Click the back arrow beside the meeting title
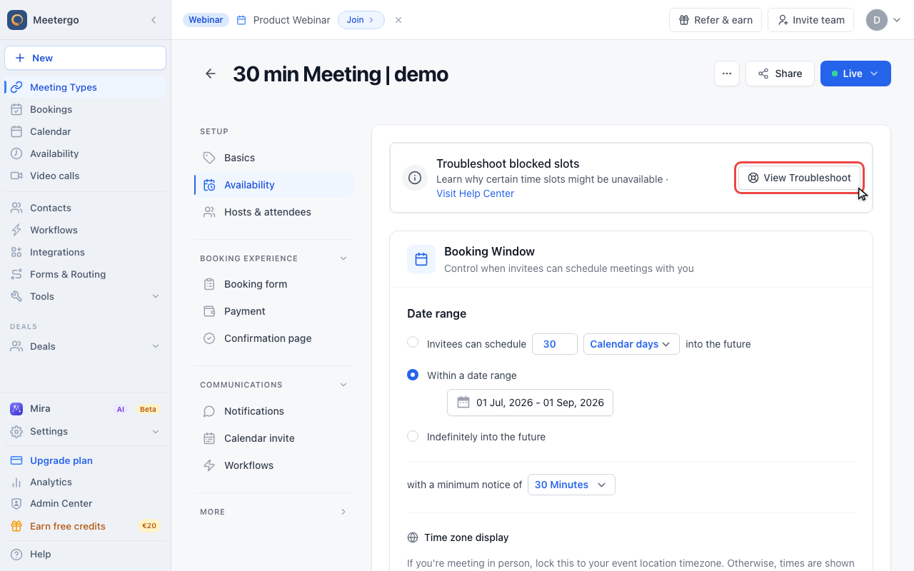914x571 pixels. 211,74
